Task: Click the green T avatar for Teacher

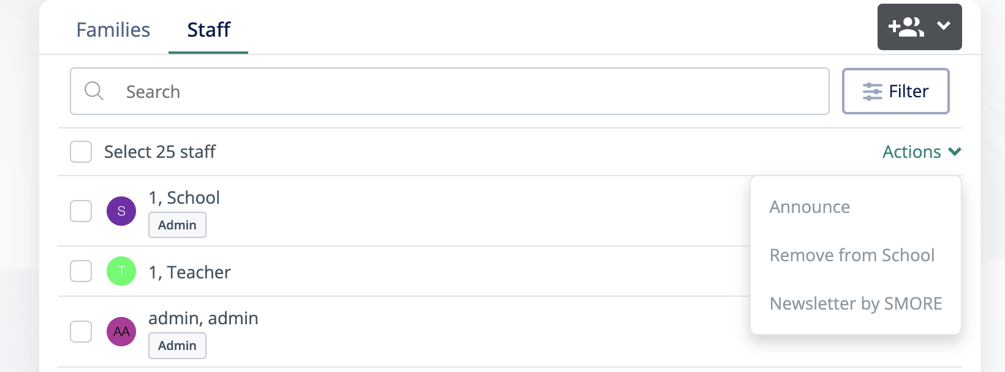Action: coord(121,271)
